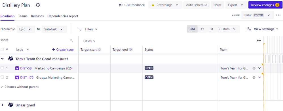Open the more options ellipsis menu
Image resolution: width=283 pixels, height=111 pixels.
click(x=278, y=15)
